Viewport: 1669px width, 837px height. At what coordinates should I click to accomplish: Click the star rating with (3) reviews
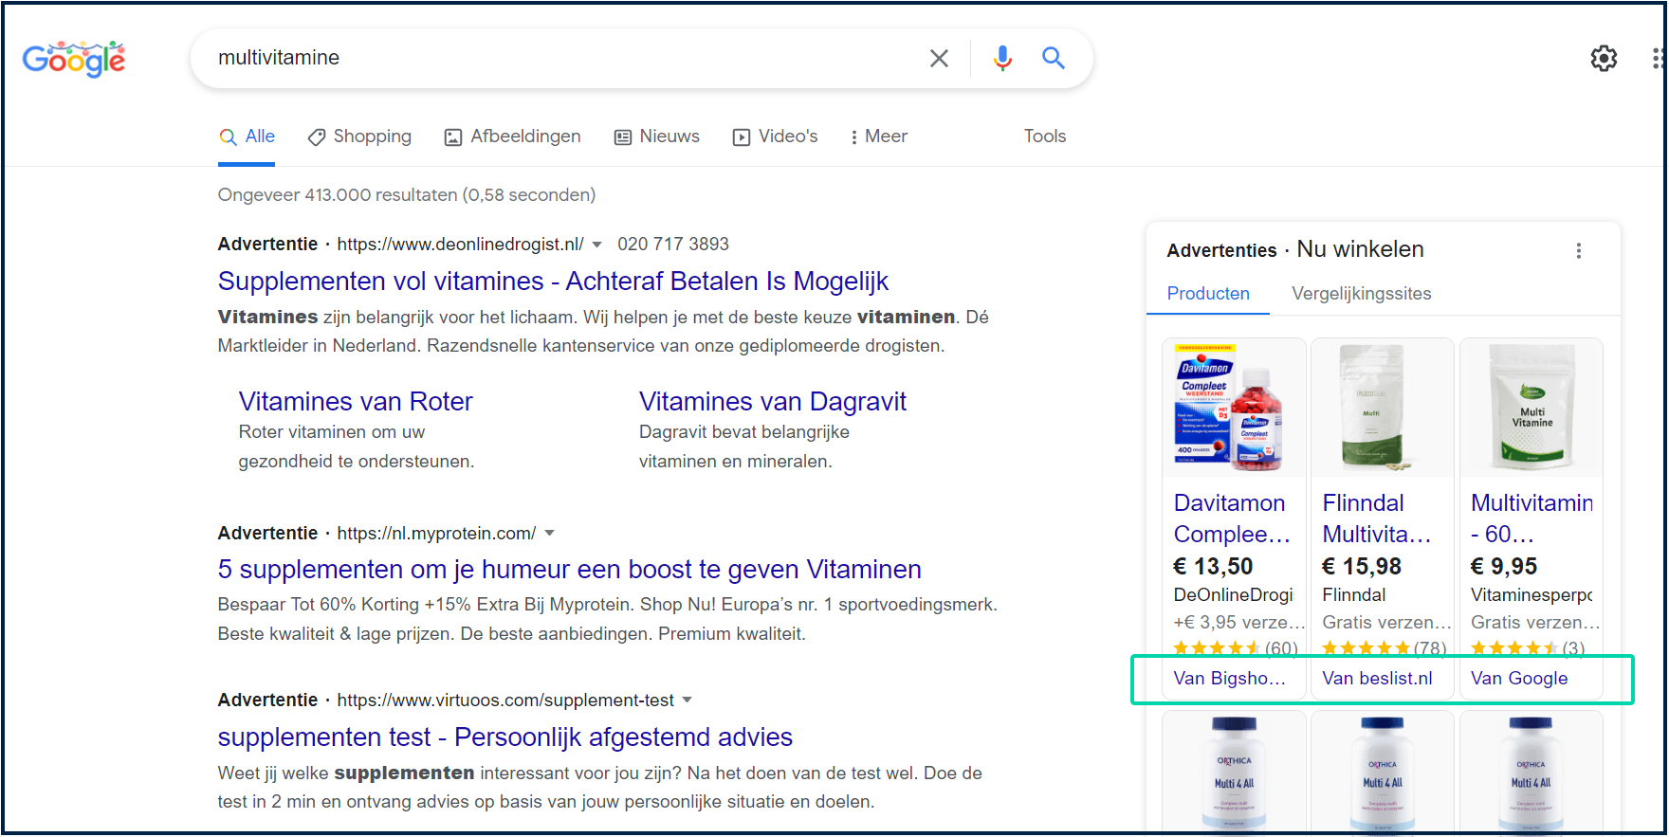(1528, 648)
